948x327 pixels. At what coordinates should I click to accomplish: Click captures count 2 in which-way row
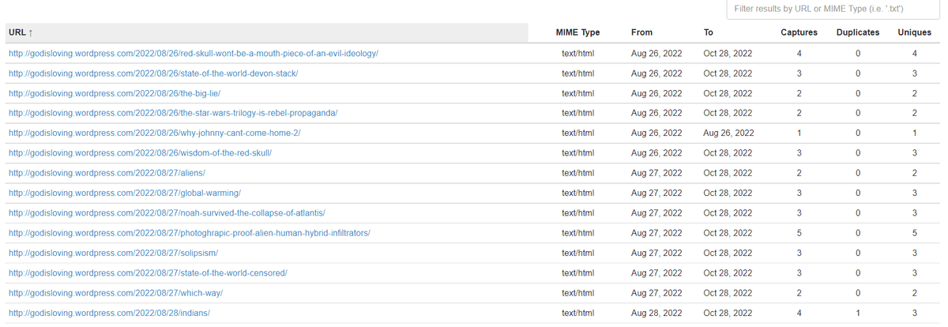799,293
